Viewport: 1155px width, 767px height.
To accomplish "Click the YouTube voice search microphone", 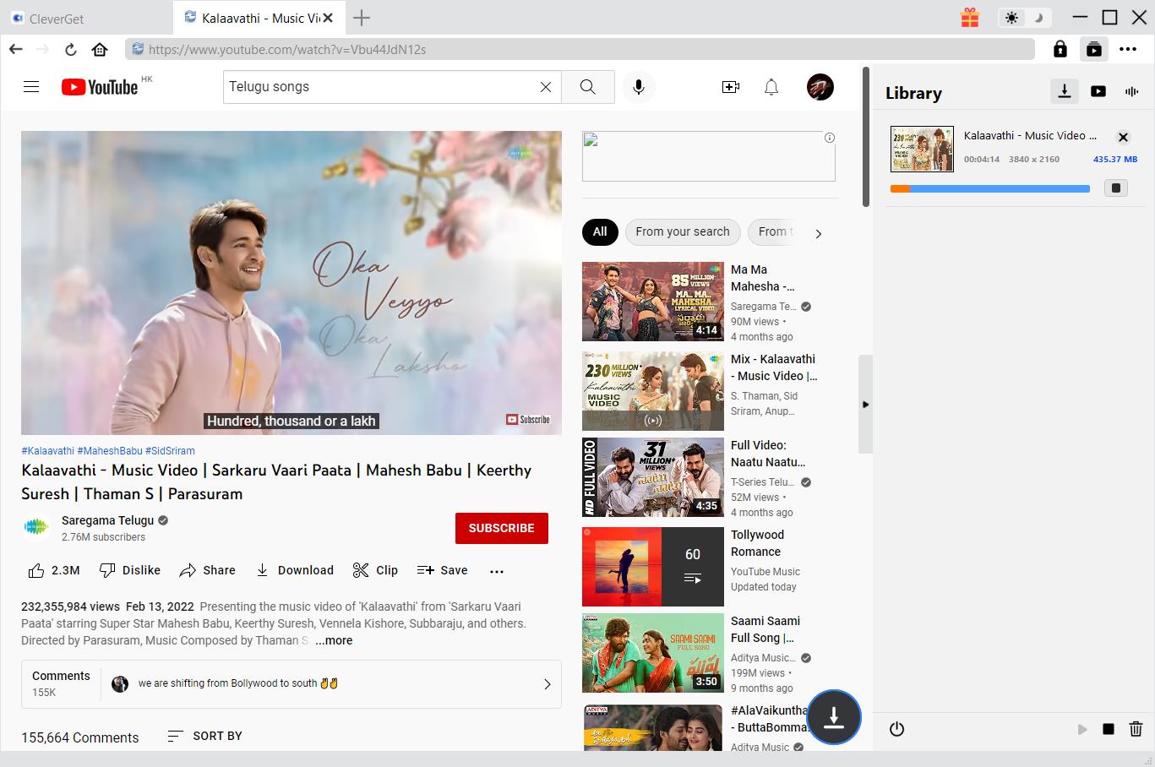I will (x=639, y=87).
